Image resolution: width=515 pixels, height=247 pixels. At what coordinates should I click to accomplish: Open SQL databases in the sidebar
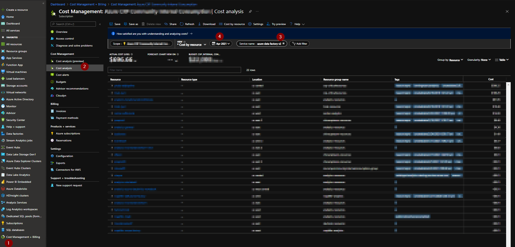coord(15,230)
